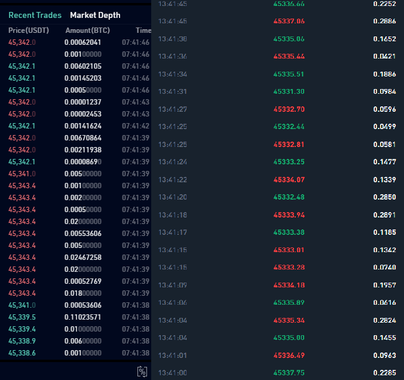This screenshot has height=380, width=404.
Task: Click the price 45332.48
Action: coord(289,197)
